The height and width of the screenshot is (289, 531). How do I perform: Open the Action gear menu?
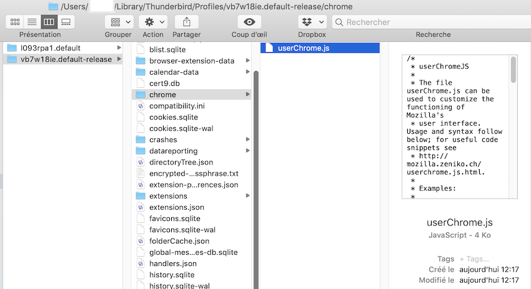pos(153,22)
